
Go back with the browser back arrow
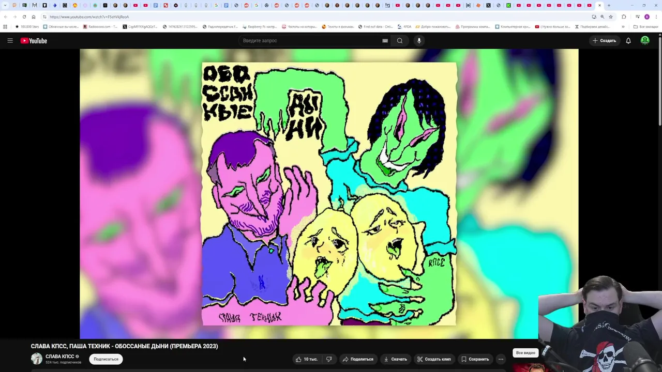click(6, 17)
